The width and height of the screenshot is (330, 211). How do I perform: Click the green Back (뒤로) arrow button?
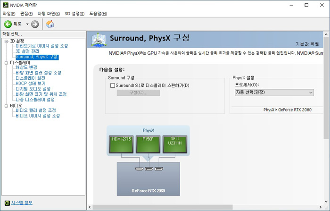(8, 24)
